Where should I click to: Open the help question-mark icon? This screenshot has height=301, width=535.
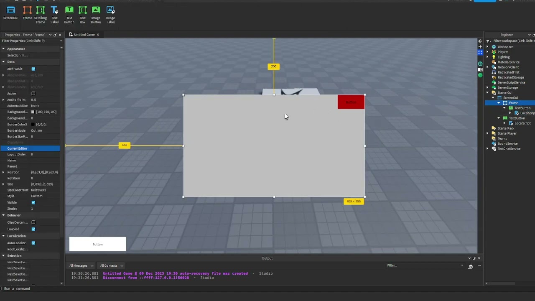pyautogui.click(x=480, y=64)
